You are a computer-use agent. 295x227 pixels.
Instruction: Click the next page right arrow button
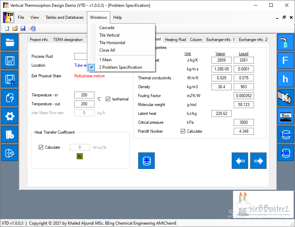point(258,161)
